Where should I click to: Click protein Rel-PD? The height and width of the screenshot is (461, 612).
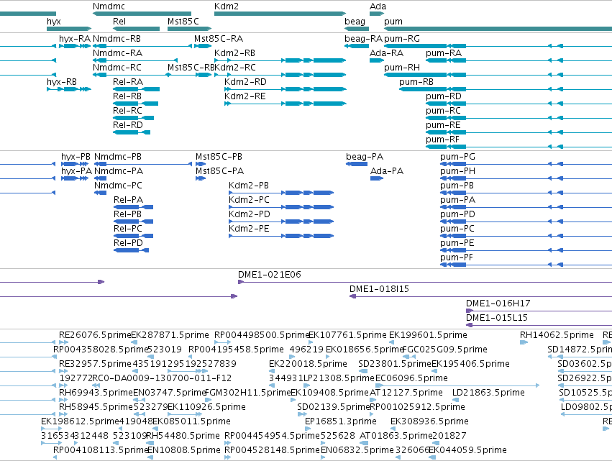pyautogui.click(x=129, y=243)
